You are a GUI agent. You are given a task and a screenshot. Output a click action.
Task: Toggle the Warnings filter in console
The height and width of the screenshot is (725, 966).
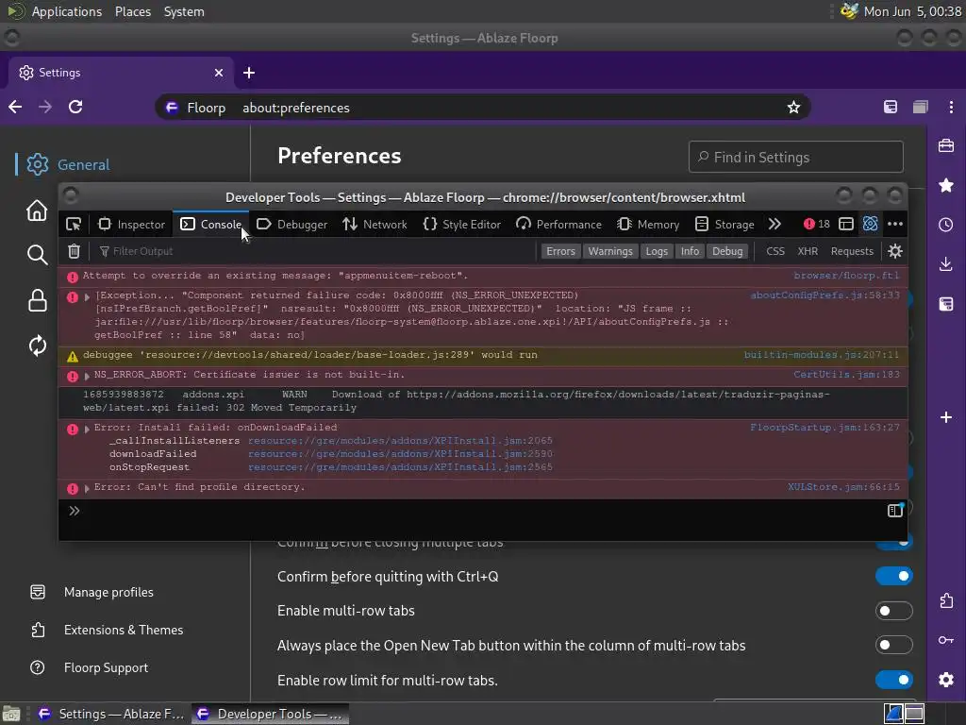click(x=610, y=251)
